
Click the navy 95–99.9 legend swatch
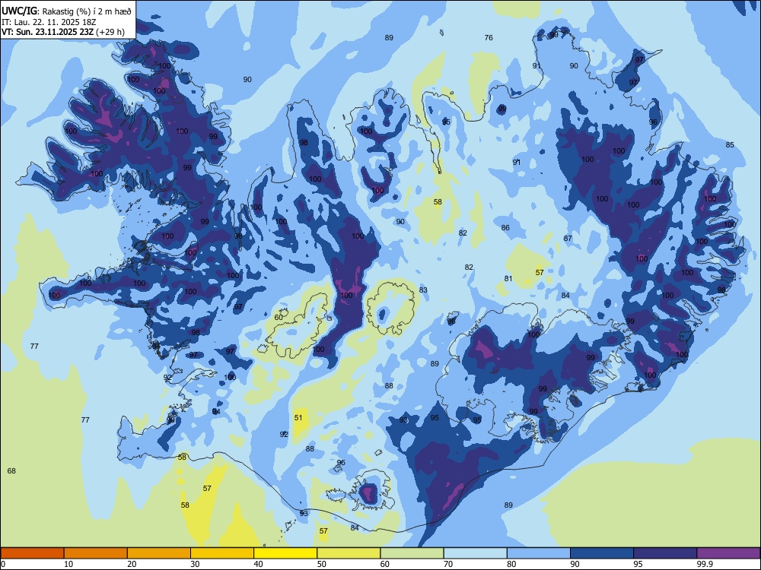tap(665, 553)
